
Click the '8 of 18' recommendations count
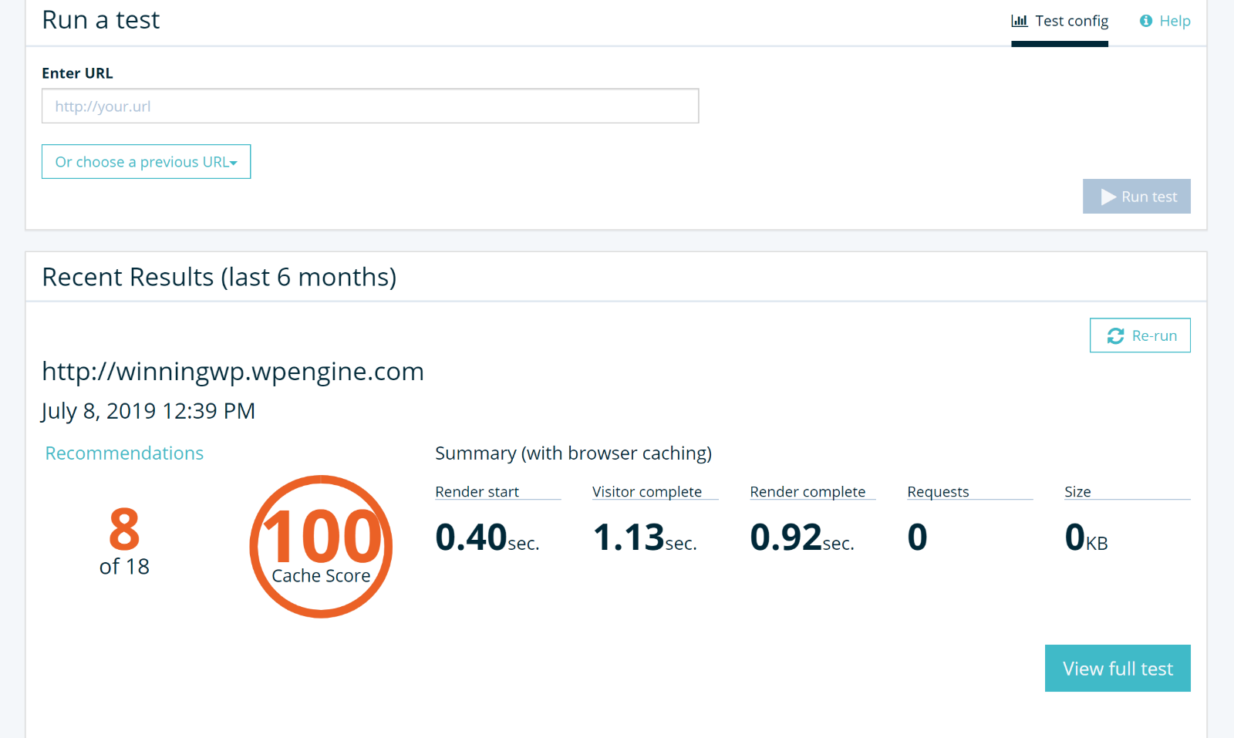click(124, 541)
